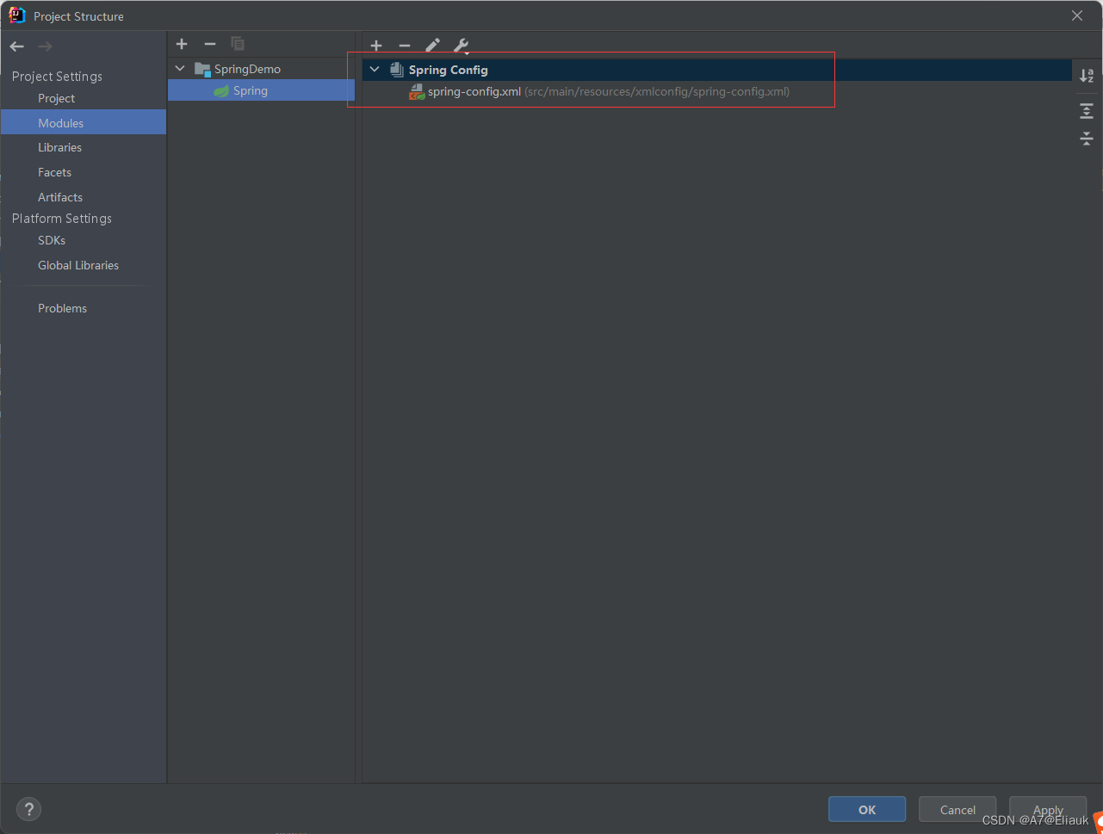Collapse the SpringDemo module node

pyautogui.click(x=180, y=69)
